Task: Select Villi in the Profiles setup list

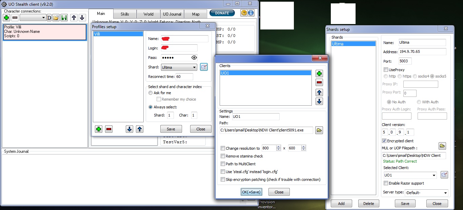Action: pyautogui.click(x=118, y=34)
